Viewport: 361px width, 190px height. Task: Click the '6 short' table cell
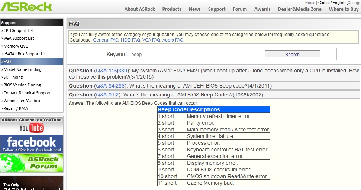(172, 150)
